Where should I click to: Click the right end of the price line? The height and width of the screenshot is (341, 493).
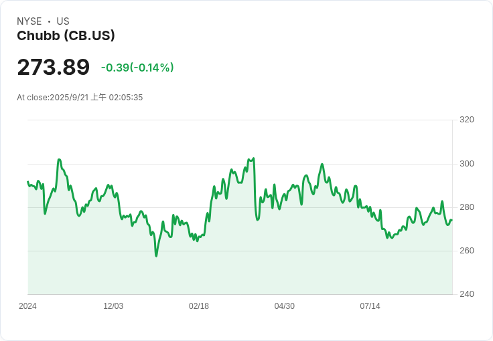pos(452,220)
